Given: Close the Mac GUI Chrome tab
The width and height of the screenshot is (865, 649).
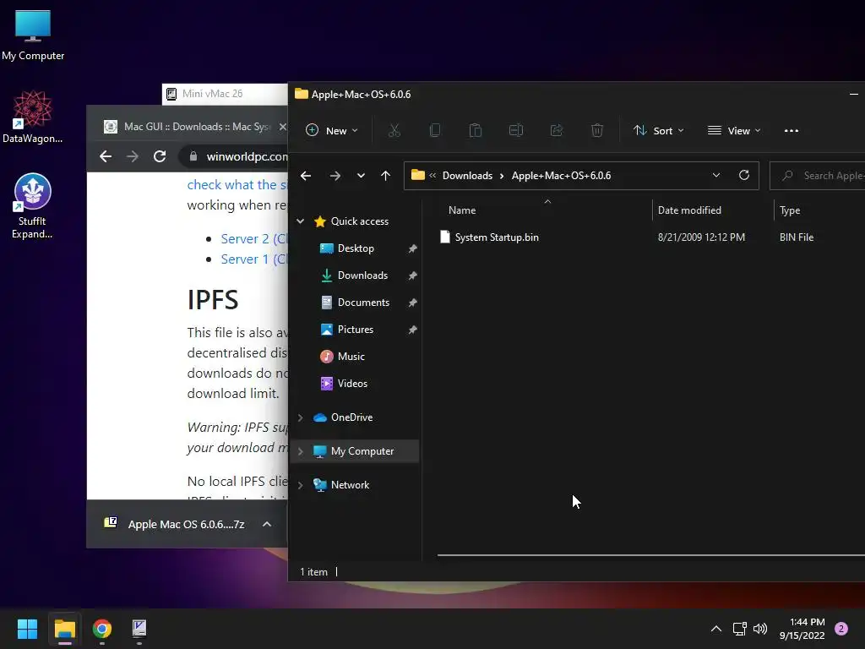Looking at the screenshot, I should (282, 127).
